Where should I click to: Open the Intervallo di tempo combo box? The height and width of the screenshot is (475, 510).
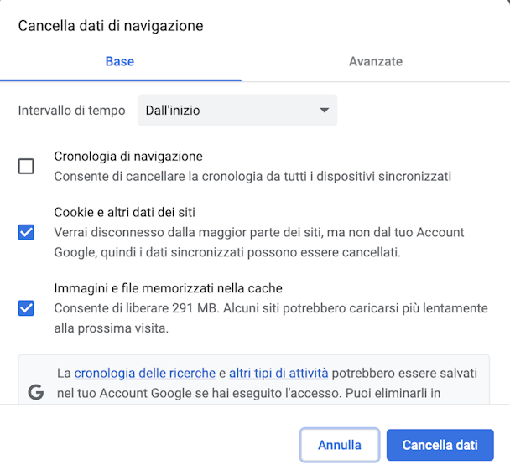click(x=237, y=111)
